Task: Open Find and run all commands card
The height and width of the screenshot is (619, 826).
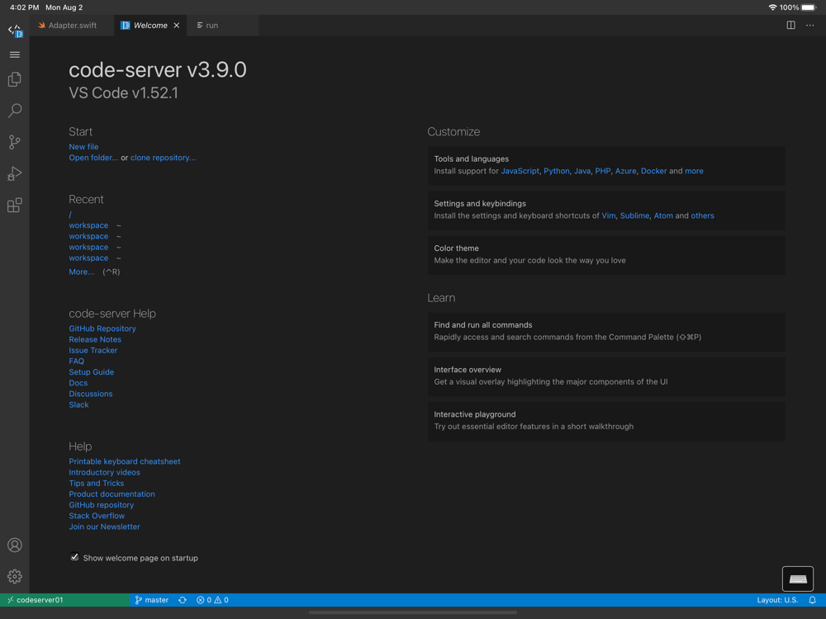Action: [605, 332]
